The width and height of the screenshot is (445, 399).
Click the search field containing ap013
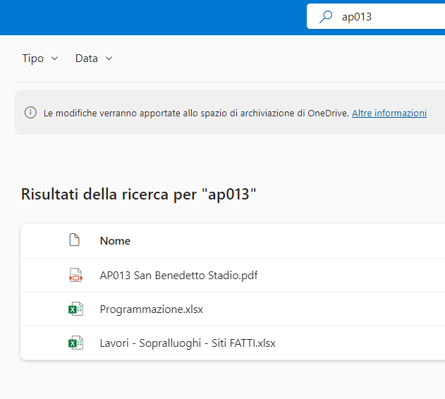pyautogui.click(x=376, y=16)
